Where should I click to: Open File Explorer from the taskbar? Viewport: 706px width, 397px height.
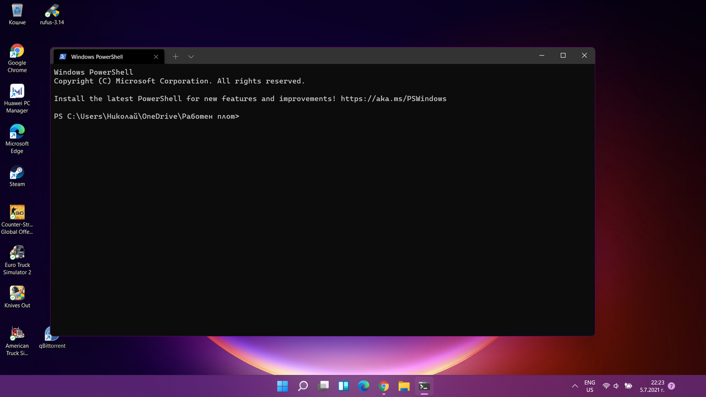[404, 386]
